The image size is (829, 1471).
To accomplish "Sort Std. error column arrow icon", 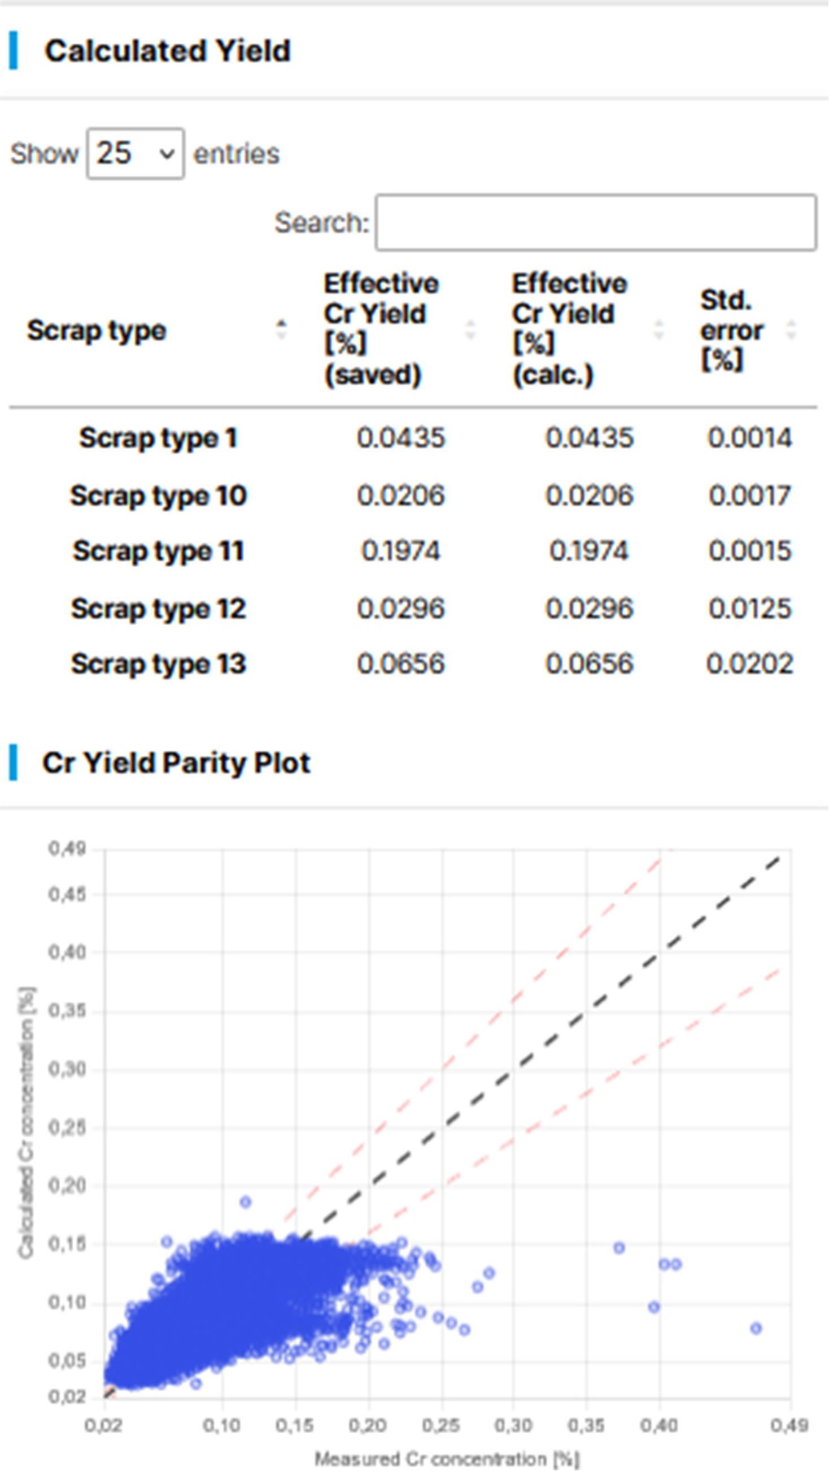I will click(791, 330).
